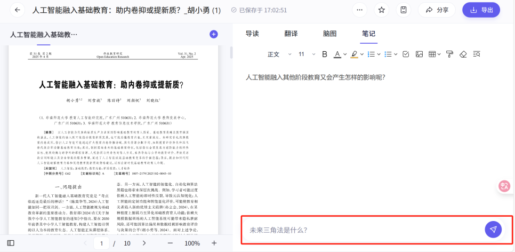Insert an image into the note
The width and height of the screenshot is (515, 252).
point(419,54)
